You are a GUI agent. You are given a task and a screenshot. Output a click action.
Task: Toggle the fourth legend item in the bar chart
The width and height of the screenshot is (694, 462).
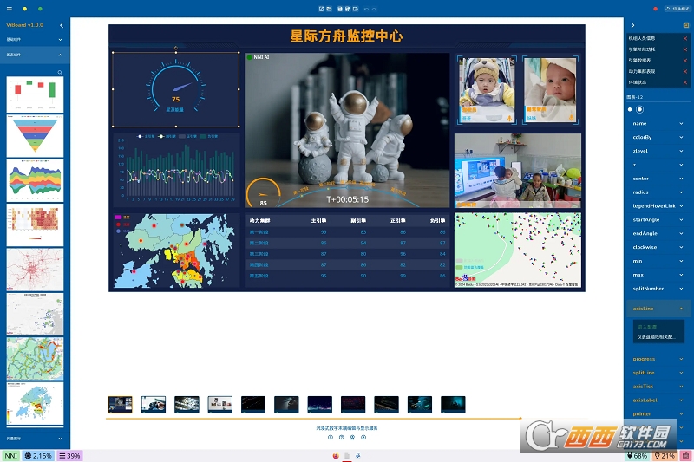[x=208, y=136]
